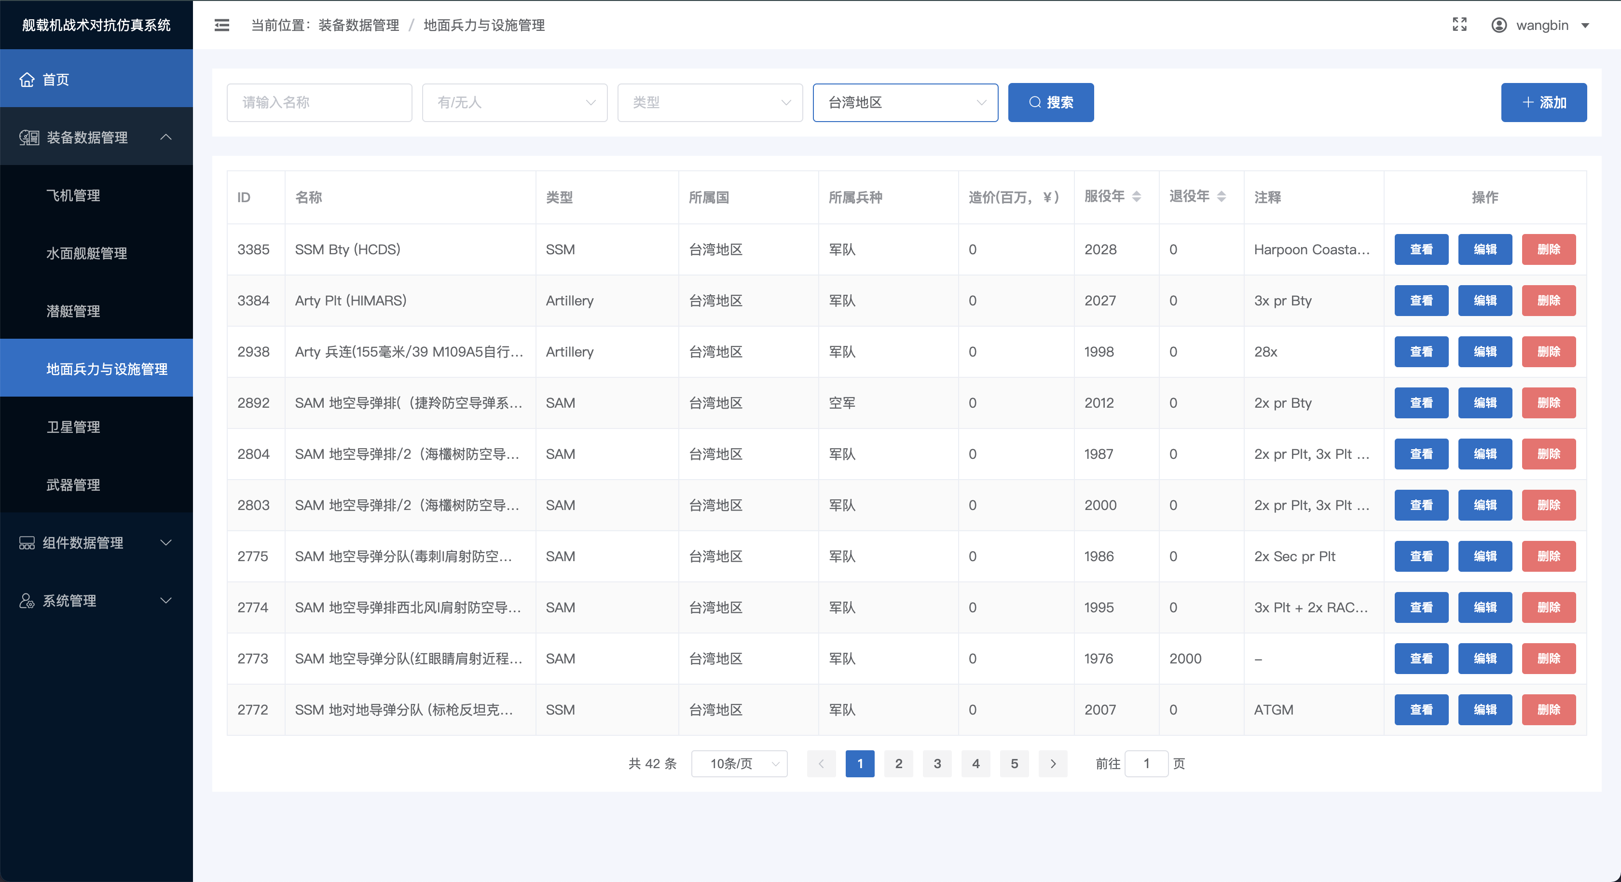Screen dimensions: 1621x882
Task: Go to the next page arrow
Action: click(x=1053, y=764)
